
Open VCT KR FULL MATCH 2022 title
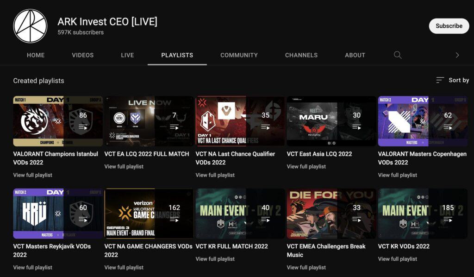tap(231, 246)
